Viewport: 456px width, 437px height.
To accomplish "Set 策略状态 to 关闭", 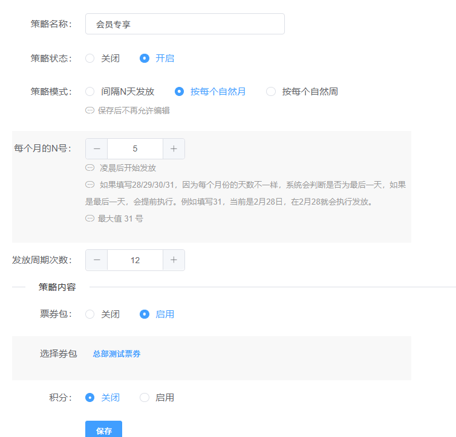I will [x=90, y=59].
